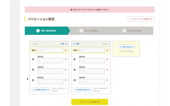Click disabled 移動 → in 項目2 header

[x=105, y=44]
